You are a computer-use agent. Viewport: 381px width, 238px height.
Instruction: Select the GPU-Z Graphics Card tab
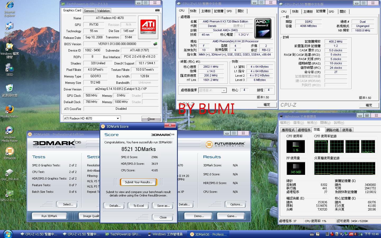tap(72, 10)
